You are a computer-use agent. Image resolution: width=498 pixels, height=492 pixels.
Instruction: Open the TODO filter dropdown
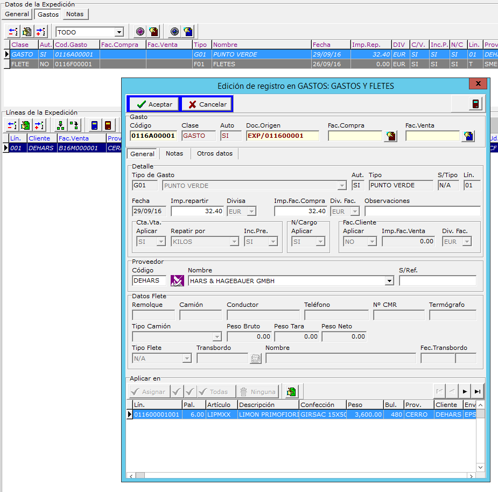pyautogui.click(x=119, y=32)
